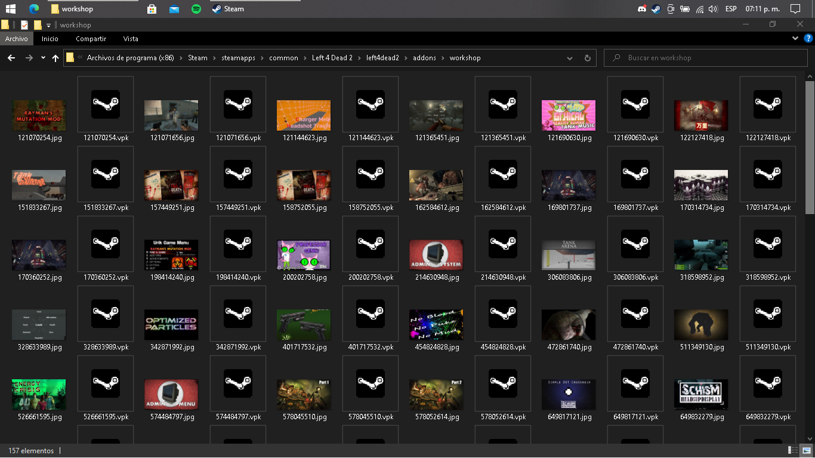Show hidden parent folders with the double chevron

(x=80, y=58)
